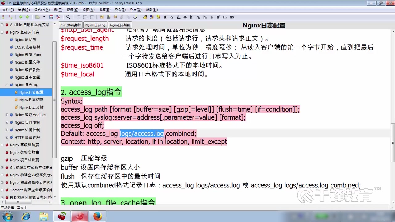
Task: Pick text foreground color toolbar icon
Action: pyautogui.click(x=152, y=17)
